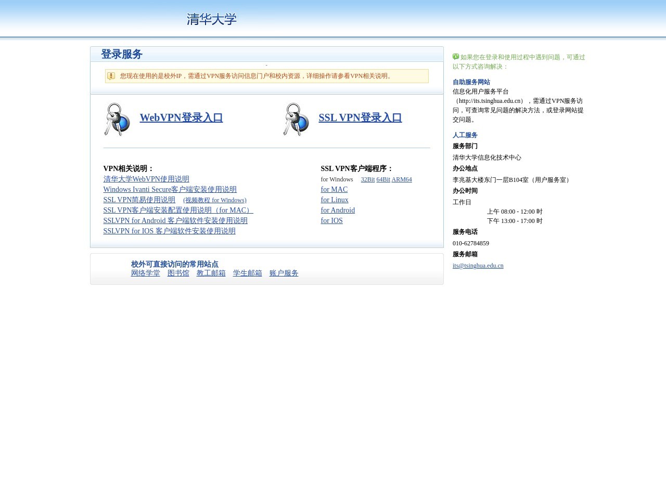Go to 账户服务 site
Image resolution: width=666 pixels, height=499 pixels.
point(284,273)
